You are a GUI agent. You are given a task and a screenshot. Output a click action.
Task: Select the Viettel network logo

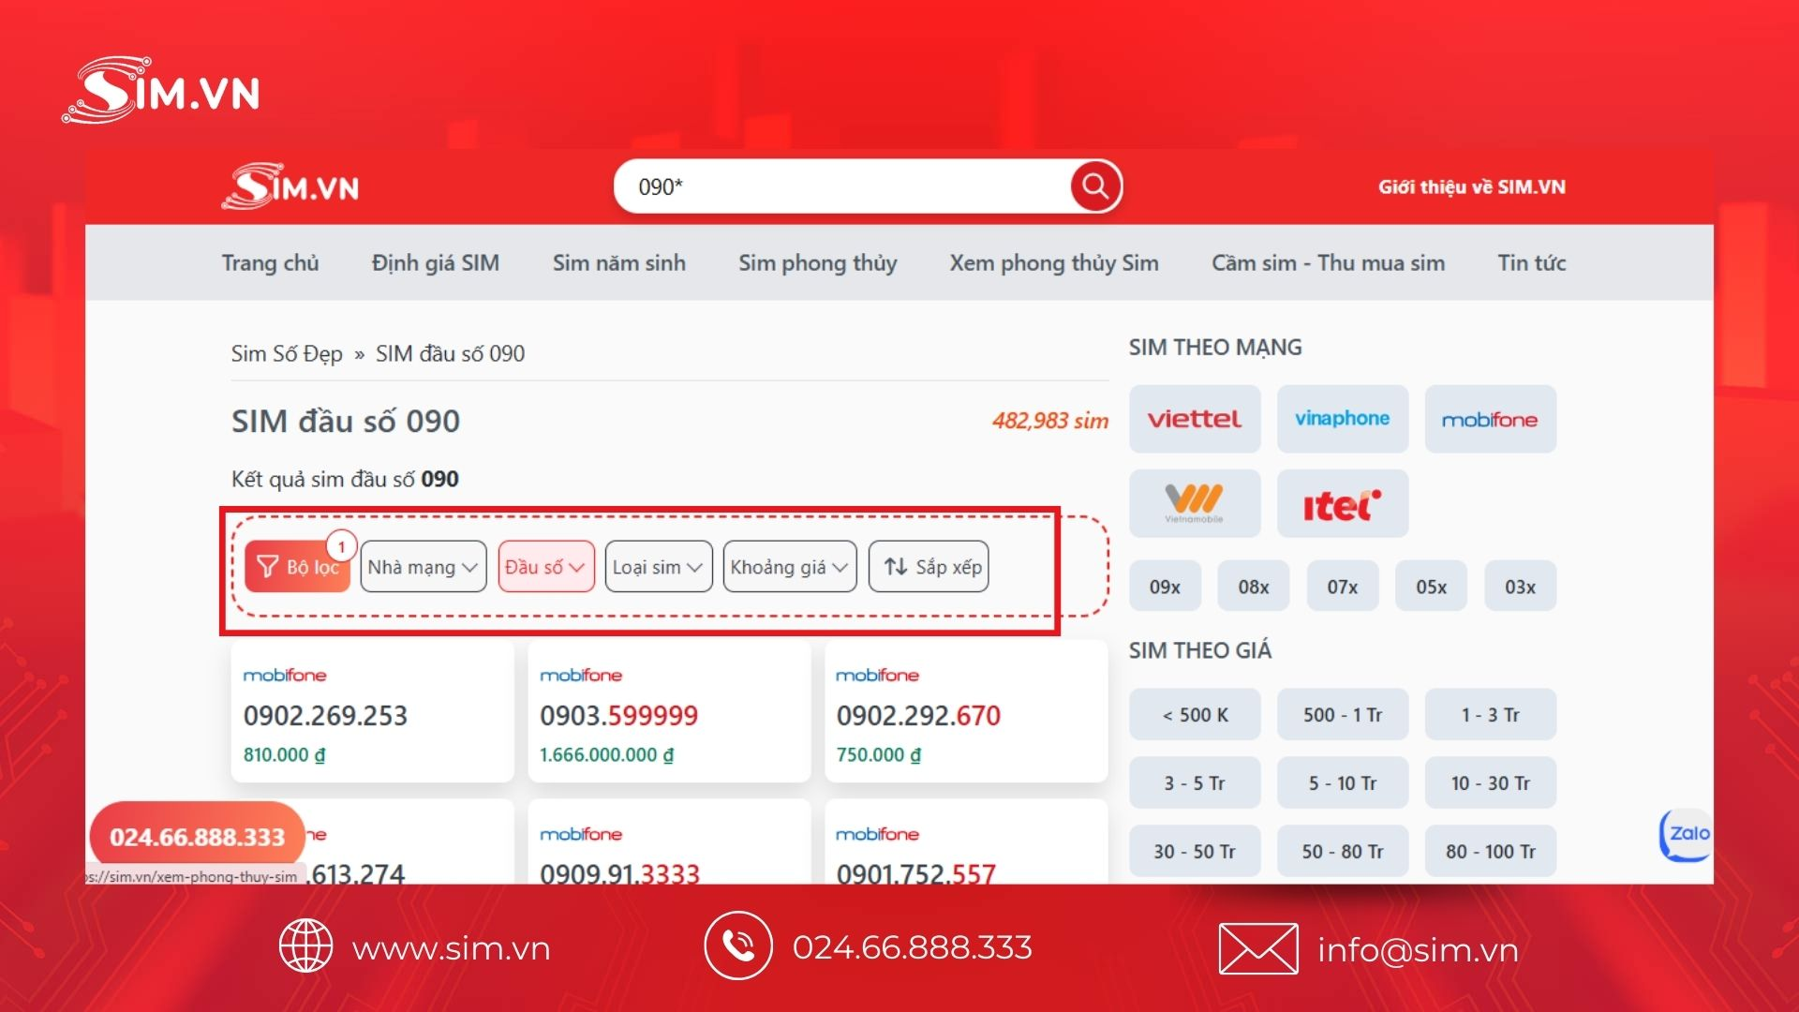[x=1195, y=419]
